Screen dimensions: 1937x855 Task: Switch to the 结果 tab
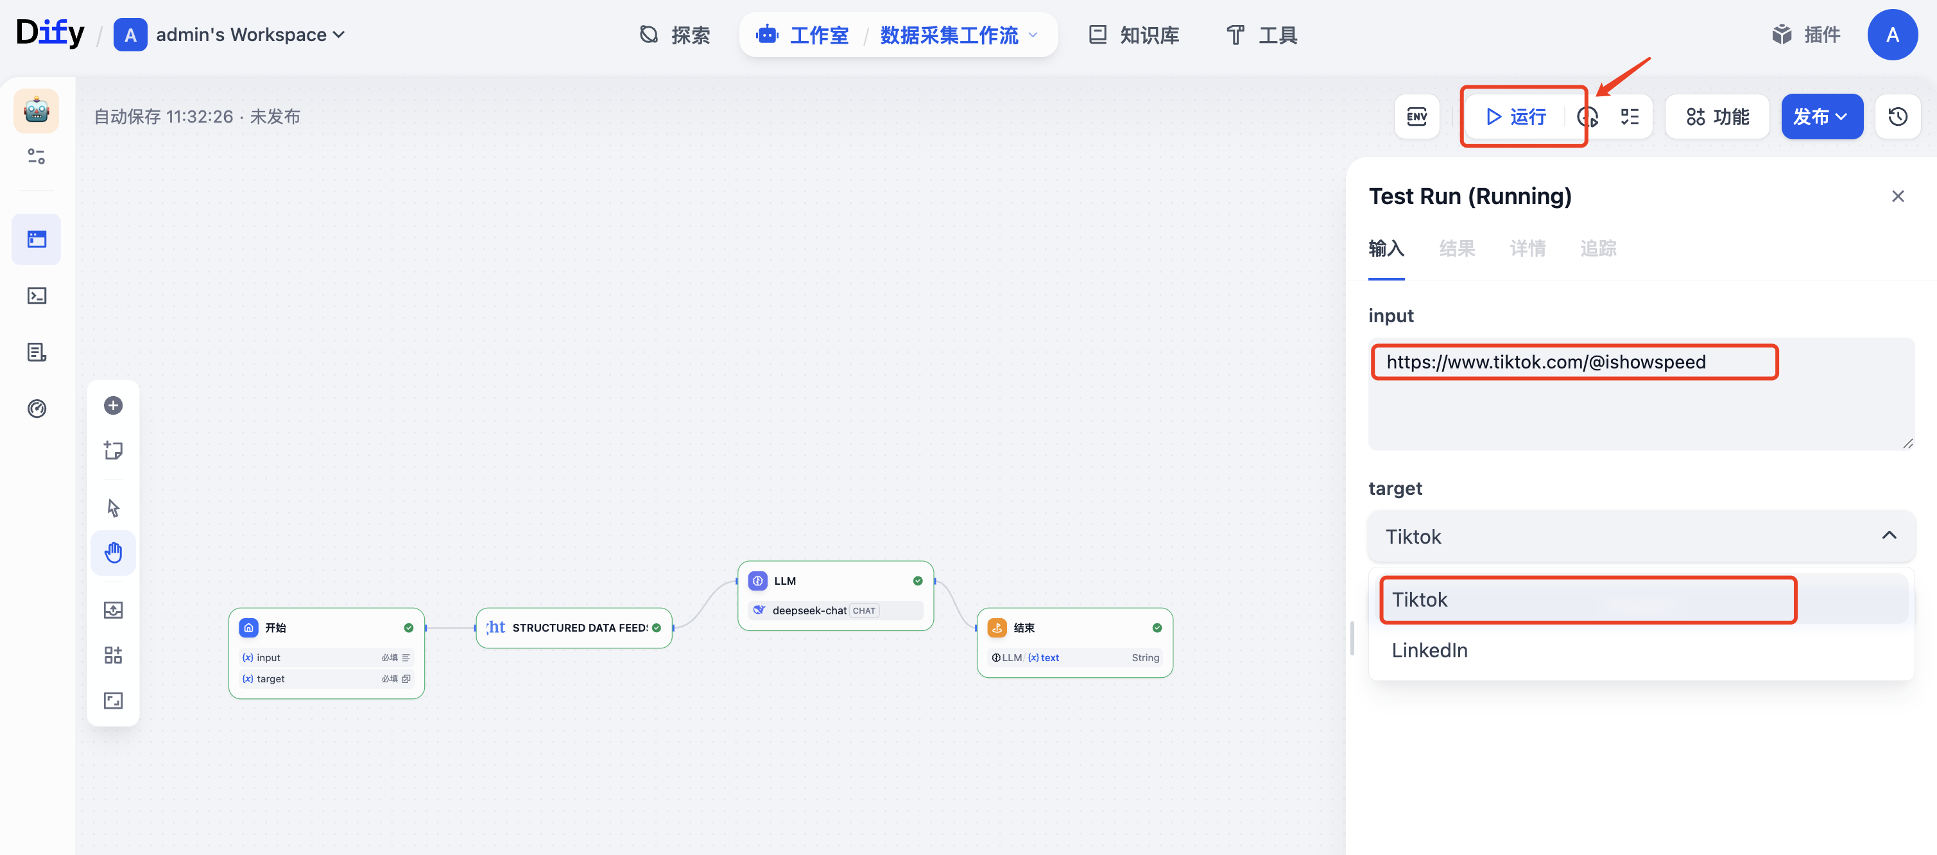1456,248
